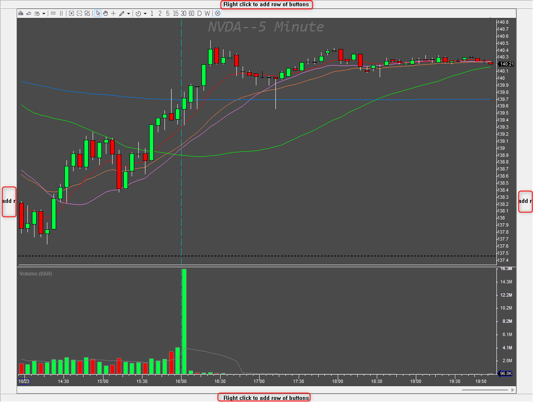Switch to the 1 minute timeframe
The image size is (533, 402).
tap(152, 13)
